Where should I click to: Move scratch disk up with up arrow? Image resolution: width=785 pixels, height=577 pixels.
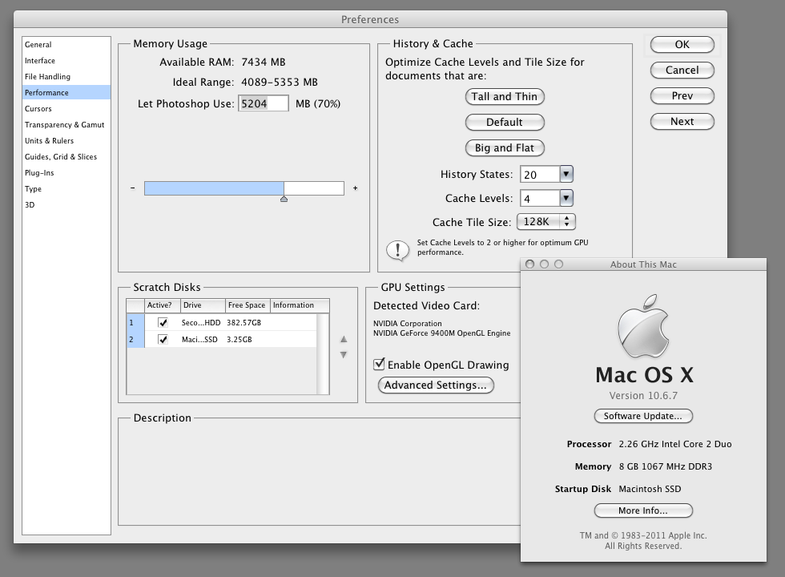point(344,339)
